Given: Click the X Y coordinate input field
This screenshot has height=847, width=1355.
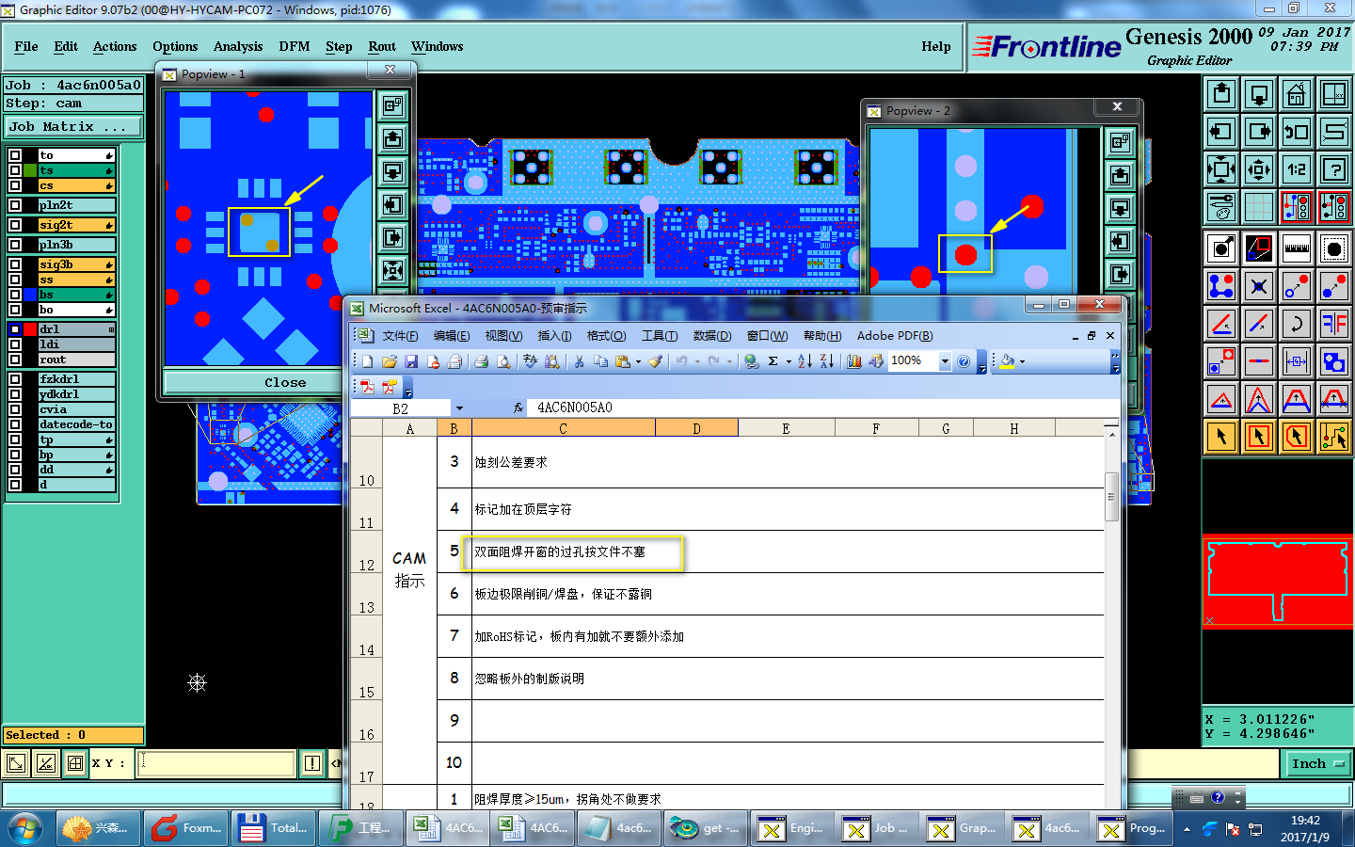Looking at the screenshot, I should coord(217,763).
